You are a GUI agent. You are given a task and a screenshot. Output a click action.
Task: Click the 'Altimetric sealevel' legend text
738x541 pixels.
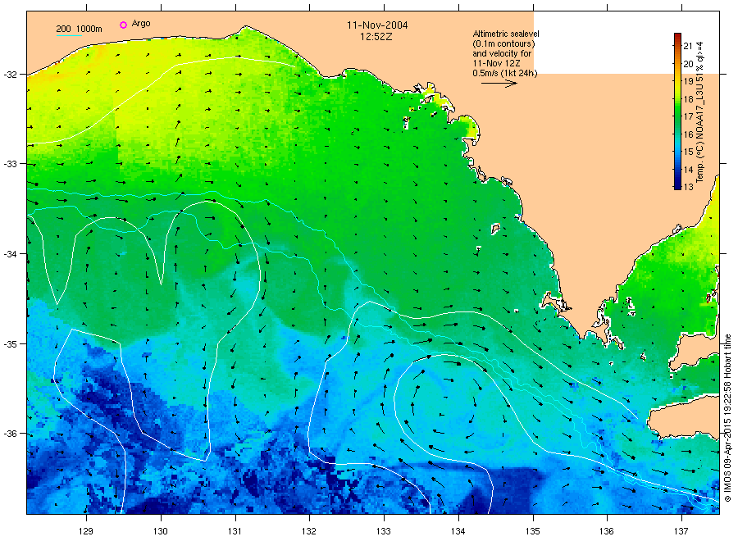[x=506, y=34]
